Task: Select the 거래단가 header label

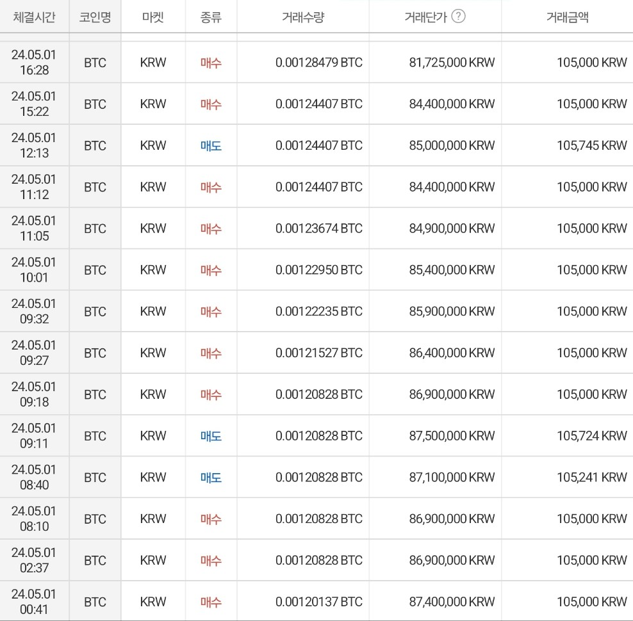Action: coord(426,17)
